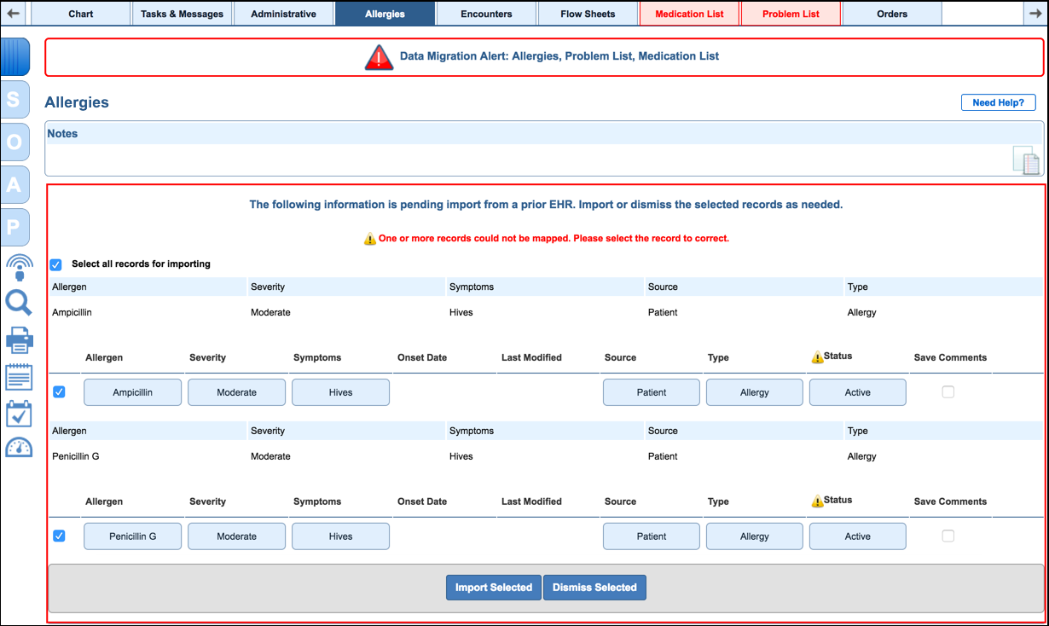Screen dimensions: 1049x626
Task: Select the P (Plan) sidebar icon
Action: pos(15,228)
